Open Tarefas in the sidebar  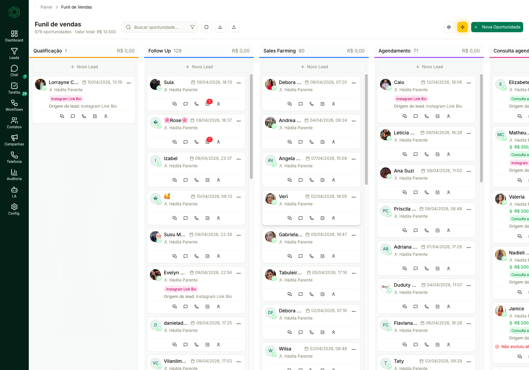pyautogui.click(x=14, y=88)
